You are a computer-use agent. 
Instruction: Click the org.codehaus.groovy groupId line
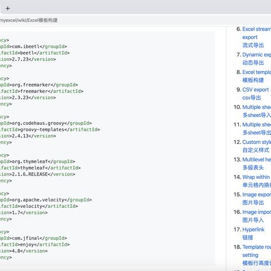pyautogui.click(x=46, y=123)
